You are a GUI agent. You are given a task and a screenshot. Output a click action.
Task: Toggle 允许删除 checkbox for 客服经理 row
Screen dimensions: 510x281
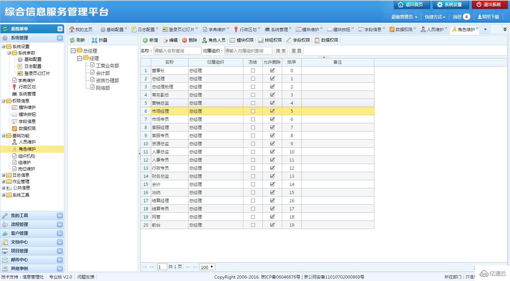(x=272, y=127)
